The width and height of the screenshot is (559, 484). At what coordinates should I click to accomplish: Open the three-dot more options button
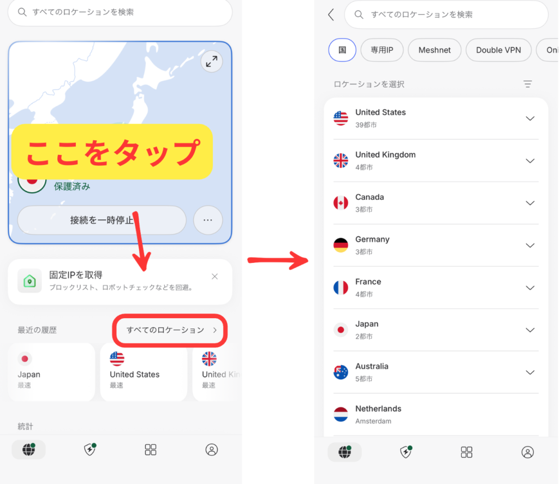207,220
